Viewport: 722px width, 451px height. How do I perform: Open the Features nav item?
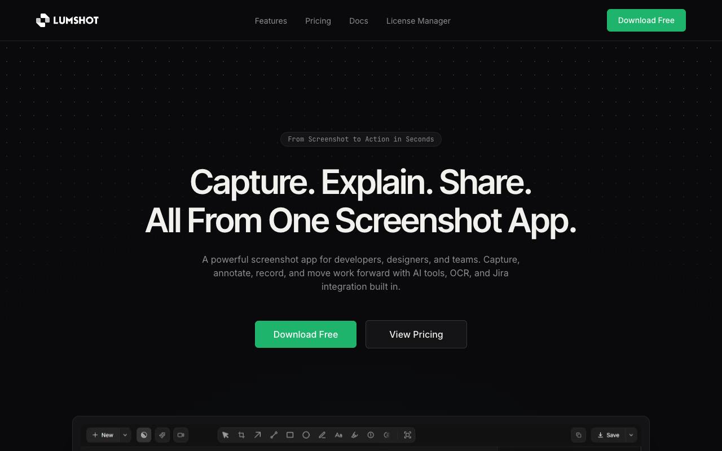(x=271, y=21)
